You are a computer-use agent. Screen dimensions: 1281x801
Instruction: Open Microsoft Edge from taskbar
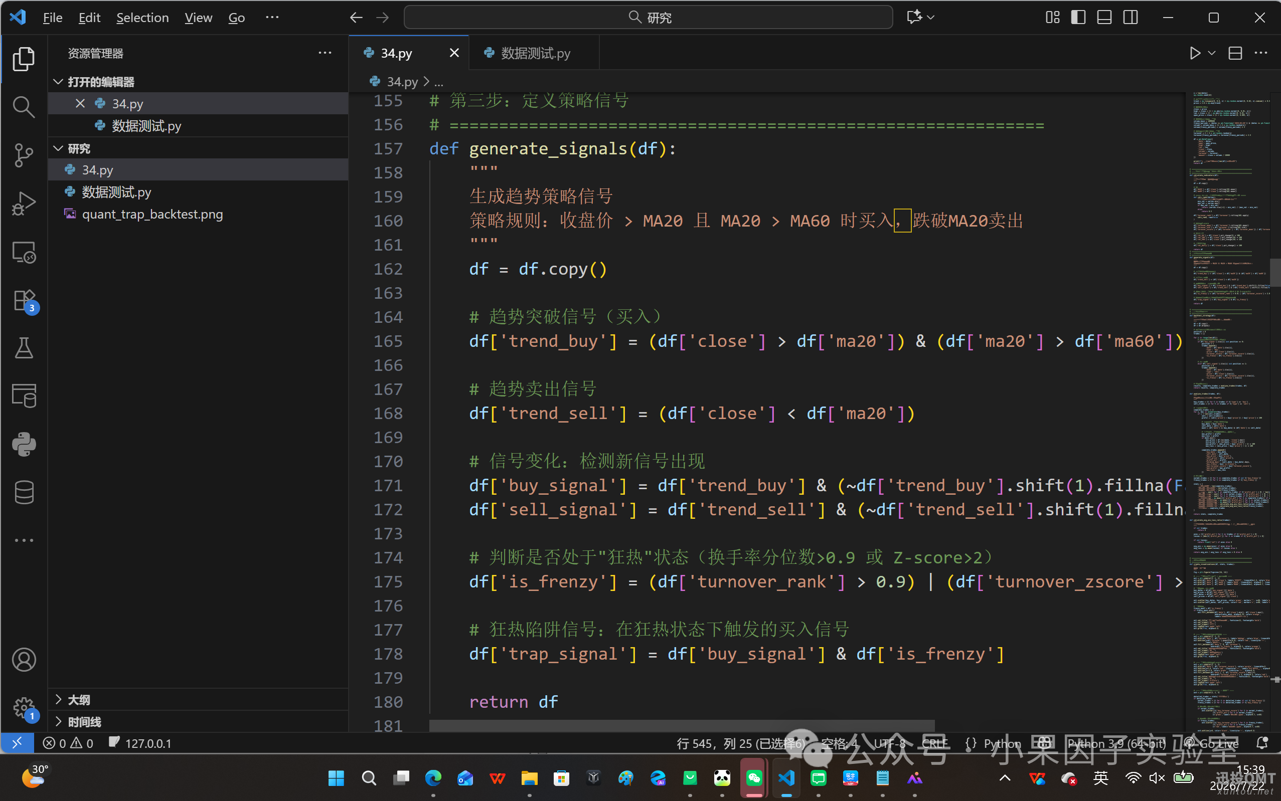pyautogui.click(x=433, y=777)
